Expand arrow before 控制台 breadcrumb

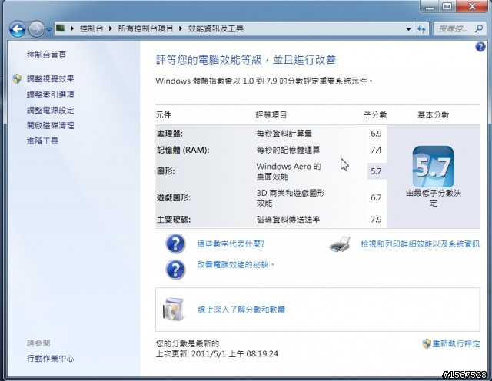click(x=72, y=28)
